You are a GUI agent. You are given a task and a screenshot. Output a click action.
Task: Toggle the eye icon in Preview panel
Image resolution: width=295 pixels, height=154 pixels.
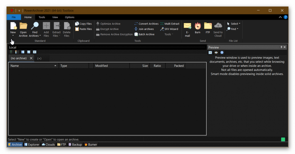pyautogui.click(x=216, y=52)
